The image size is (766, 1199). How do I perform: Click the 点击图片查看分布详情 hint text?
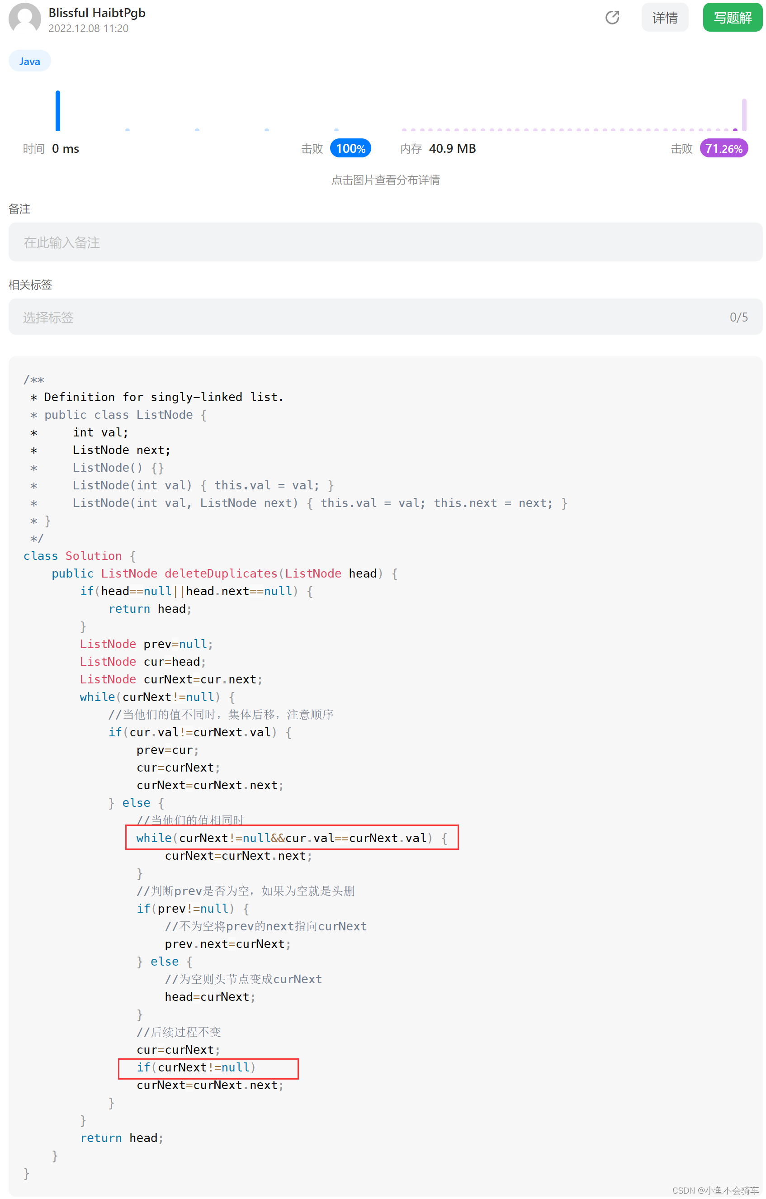click(x=386, y=180)
